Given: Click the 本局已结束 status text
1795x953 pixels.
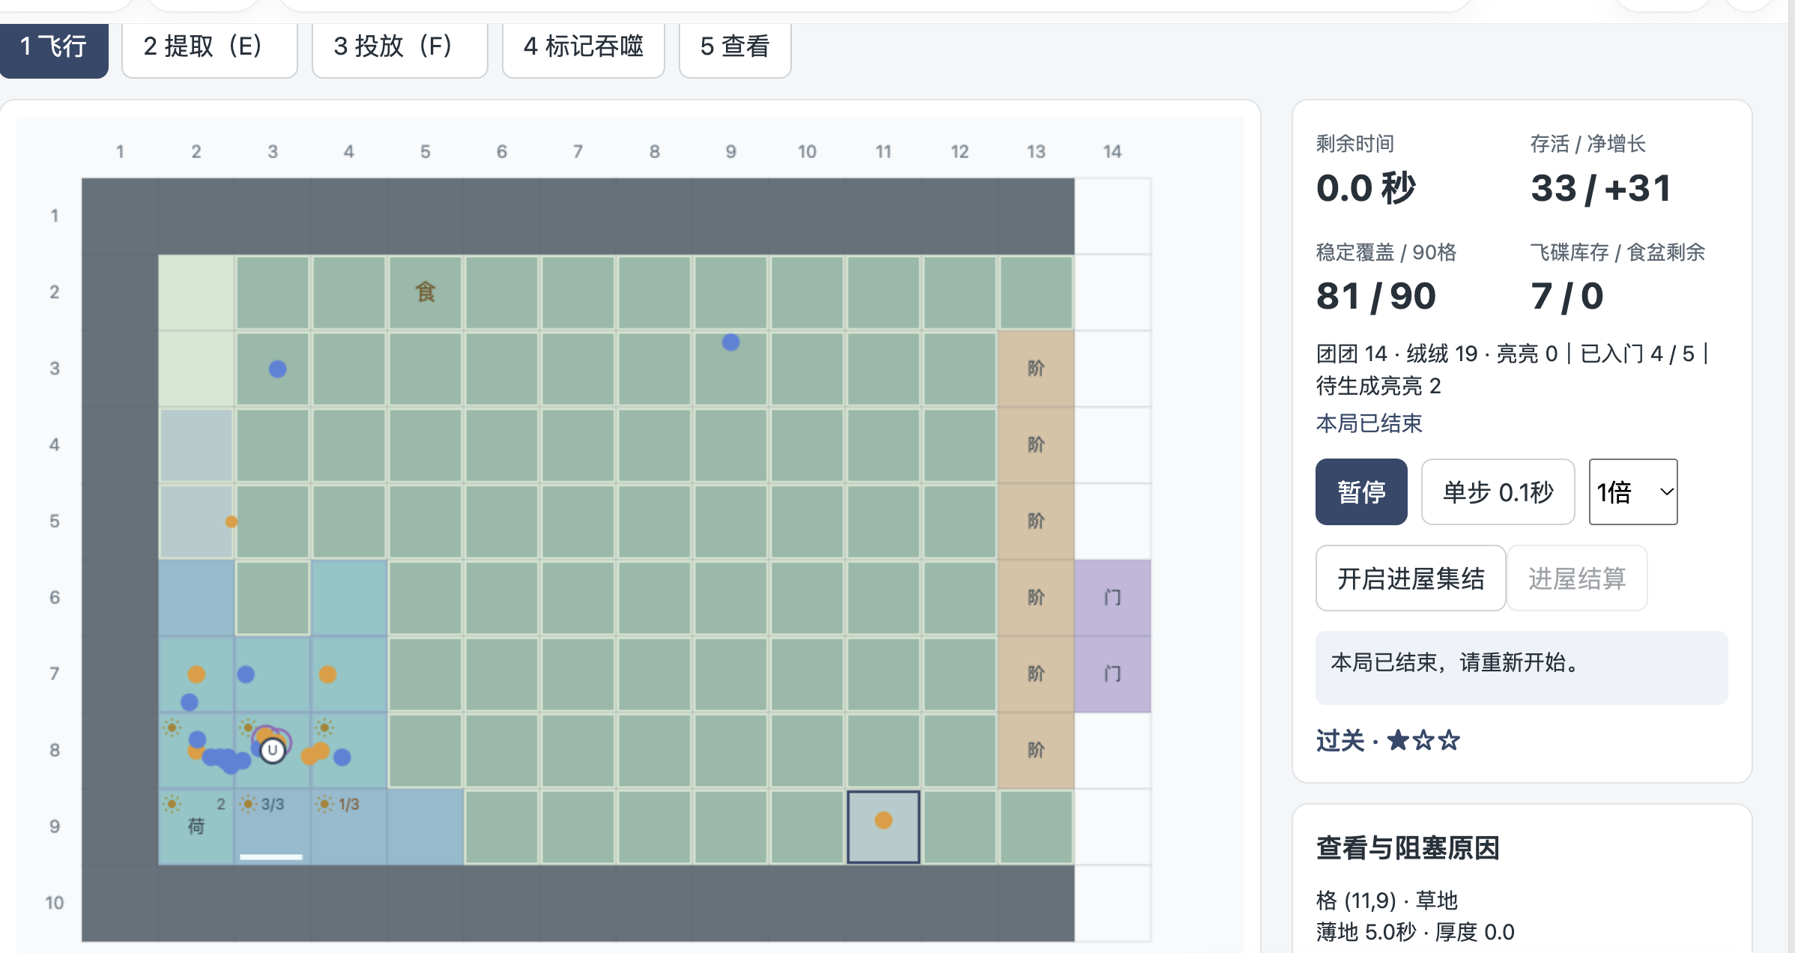Looking at the screenshot, I should [x=1369, y=423].
